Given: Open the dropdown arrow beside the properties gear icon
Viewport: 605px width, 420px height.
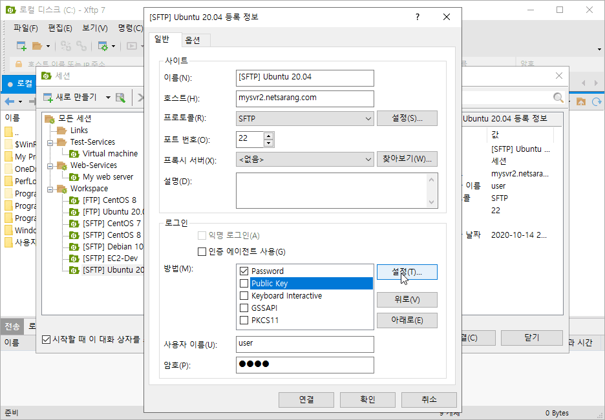Looking at the screenshot, I should coord(114,47).
